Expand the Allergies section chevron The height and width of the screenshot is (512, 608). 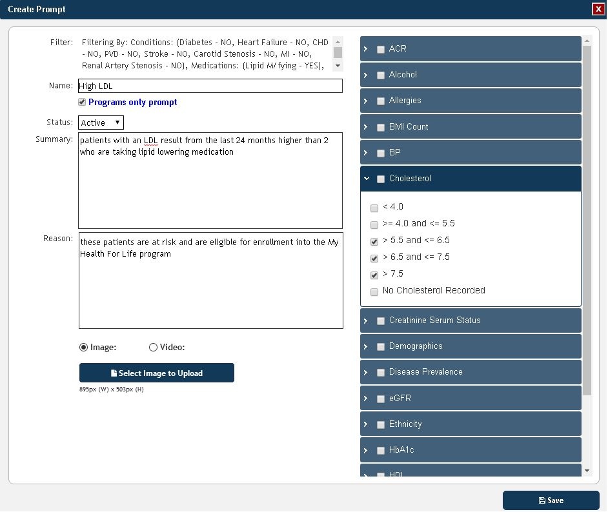pos(366,101)
